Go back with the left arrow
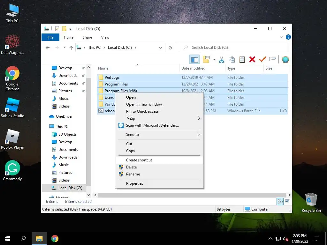327x245 pixels. tap(48, 48)
